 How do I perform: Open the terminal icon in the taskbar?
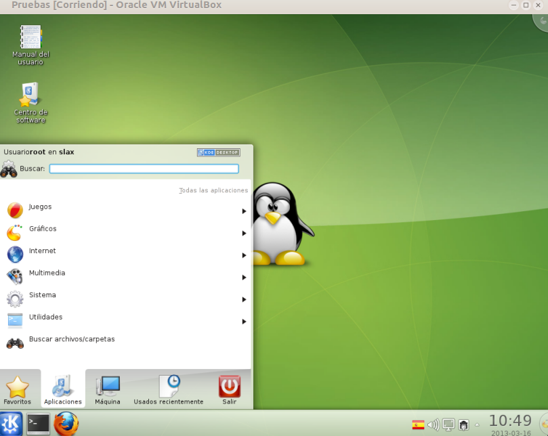37,423
